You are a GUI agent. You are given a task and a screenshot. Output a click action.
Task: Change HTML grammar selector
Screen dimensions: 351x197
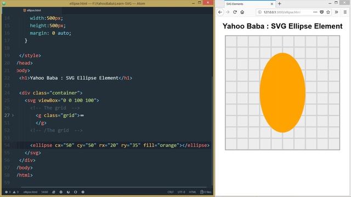[193, 192]
